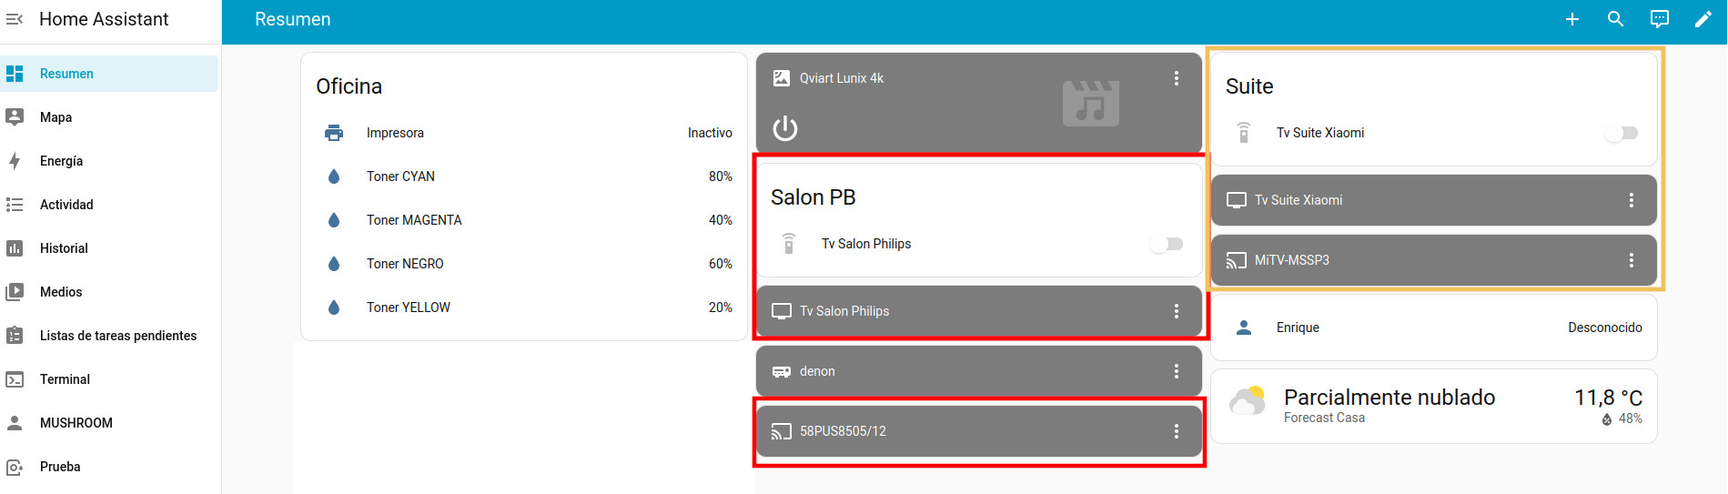Click the Enrique person entity row
The width and height of the screenshot is (1728, 494).
pyautogui.click(x=1433, y=328)
